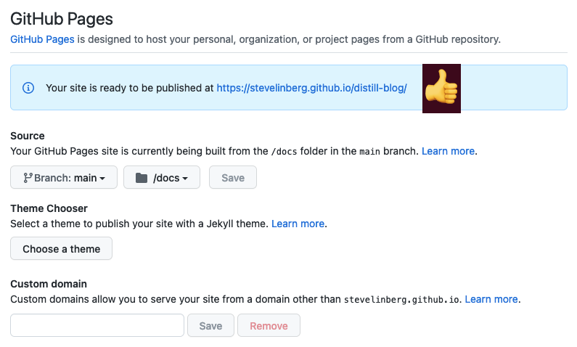Open Learn more link for Jekyll theme

click(x=298, y=224)
